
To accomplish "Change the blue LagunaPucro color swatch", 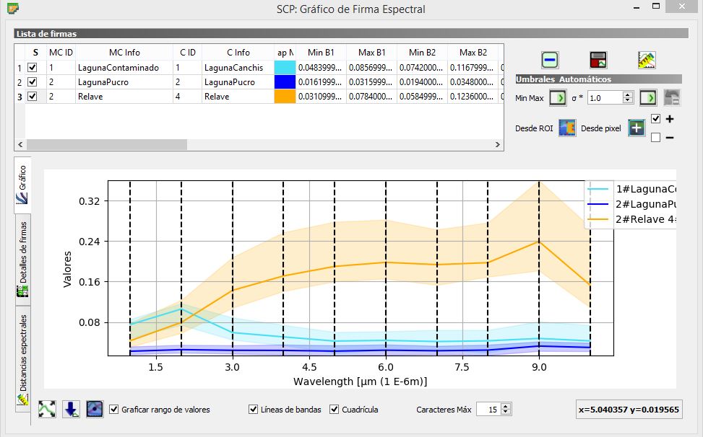I will [285, 82].
